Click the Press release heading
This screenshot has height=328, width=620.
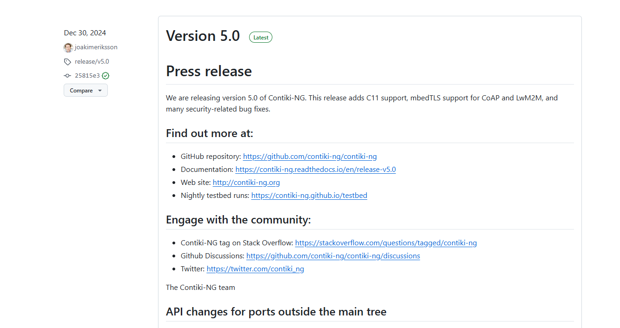[x=209, y=71]
